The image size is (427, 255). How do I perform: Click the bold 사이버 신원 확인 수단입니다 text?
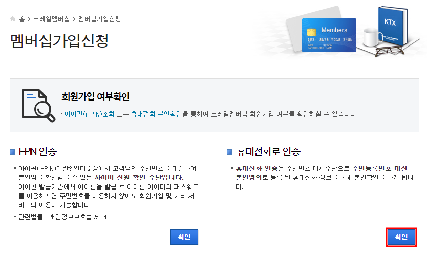pyautogui.click(x=139, y=177)
